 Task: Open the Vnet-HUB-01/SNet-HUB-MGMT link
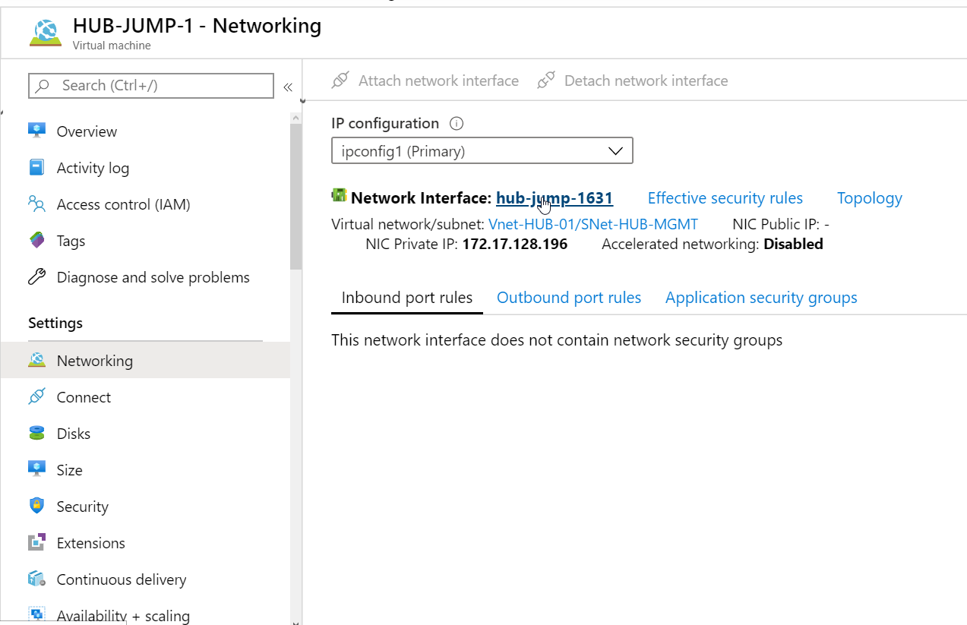tap(593, 224)
